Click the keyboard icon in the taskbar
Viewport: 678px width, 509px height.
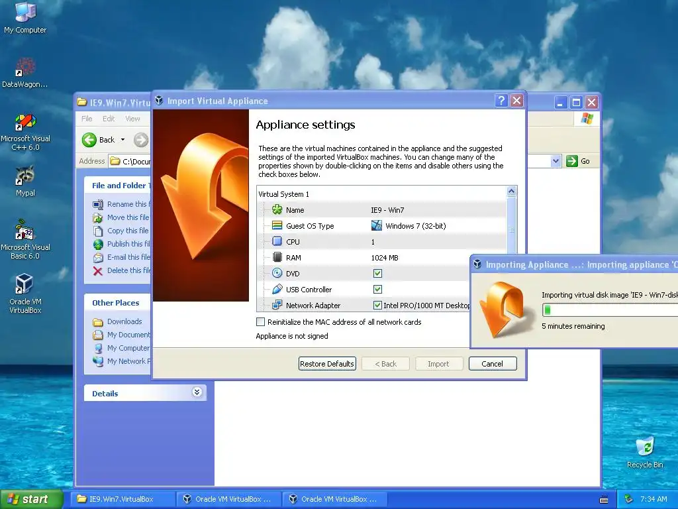click(604, 500)
